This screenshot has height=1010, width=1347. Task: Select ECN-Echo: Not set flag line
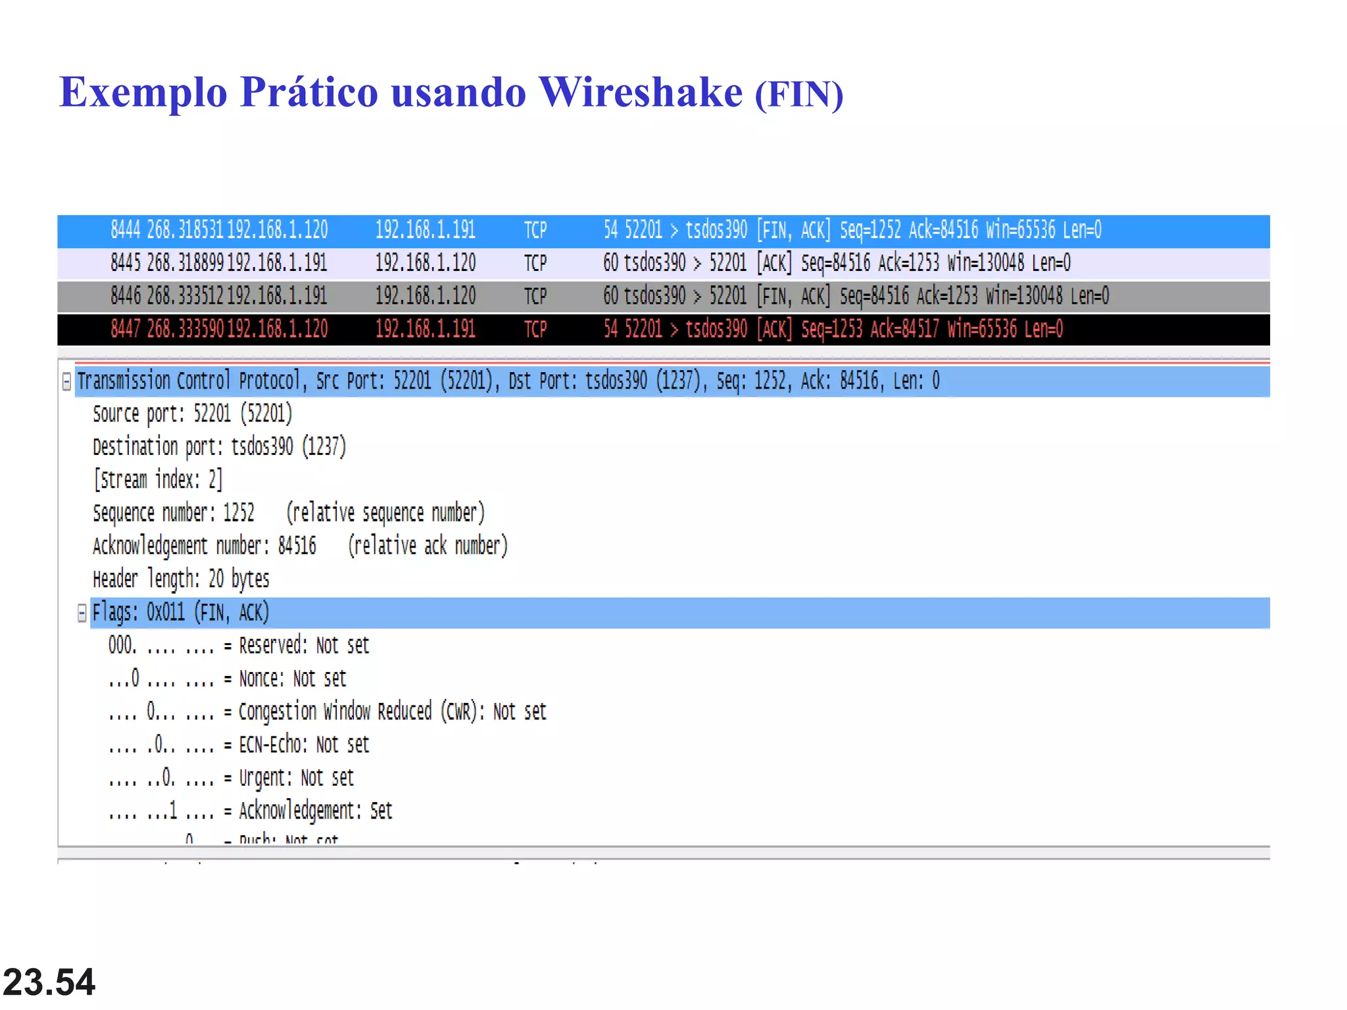tap(239, 745)
